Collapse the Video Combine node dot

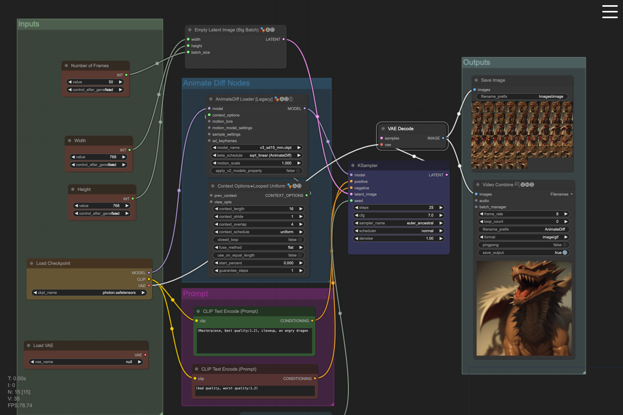478,185
